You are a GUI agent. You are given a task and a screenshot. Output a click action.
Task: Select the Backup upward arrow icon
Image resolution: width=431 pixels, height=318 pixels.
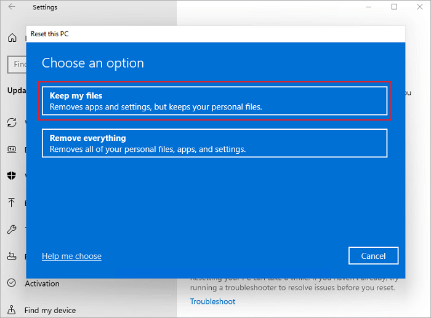pos(12,203)
